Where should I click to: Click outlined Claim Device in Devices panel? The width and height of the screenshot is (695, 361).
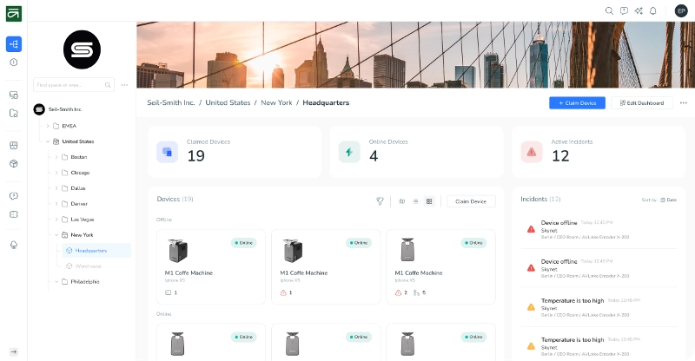pyautogui.click(x=471, y=201)
